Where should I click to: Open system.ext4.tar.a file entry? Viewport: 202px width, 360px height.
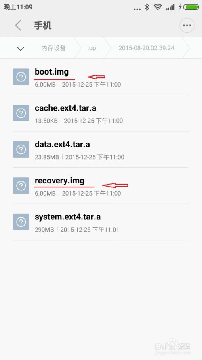click(101, 222)
